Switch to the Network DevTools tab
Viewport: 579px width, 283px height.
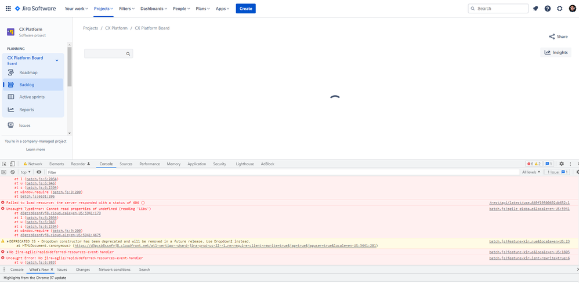(33, 164)
